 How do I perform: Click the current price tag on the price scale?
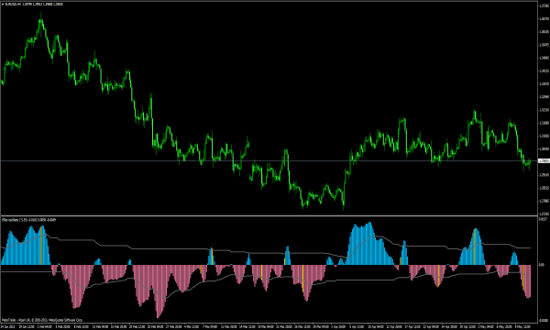(544, 161)
